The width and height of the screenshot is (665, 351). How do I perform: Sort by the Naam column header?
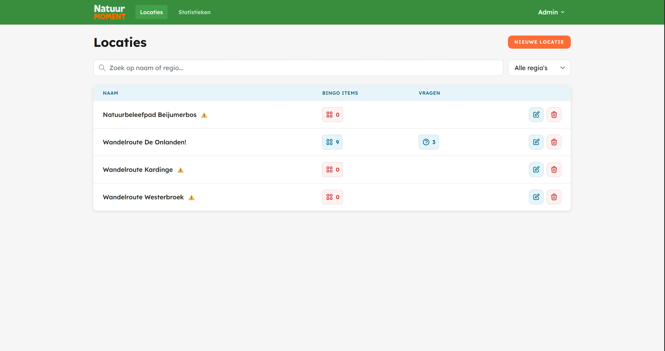coord(110,93)
